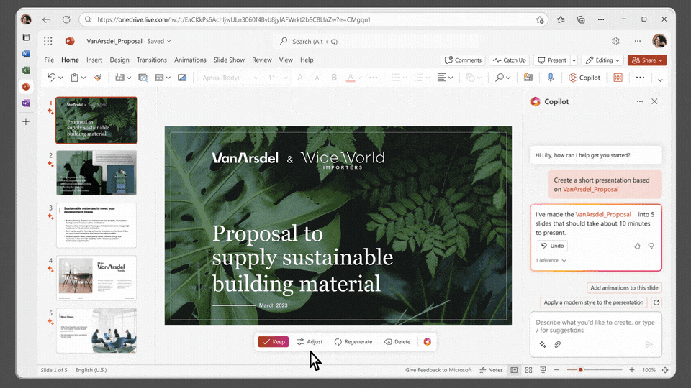Open the Transitions tab
This screenshot has height=388, width=691.
pyautogui.click(x=151, y=60)
